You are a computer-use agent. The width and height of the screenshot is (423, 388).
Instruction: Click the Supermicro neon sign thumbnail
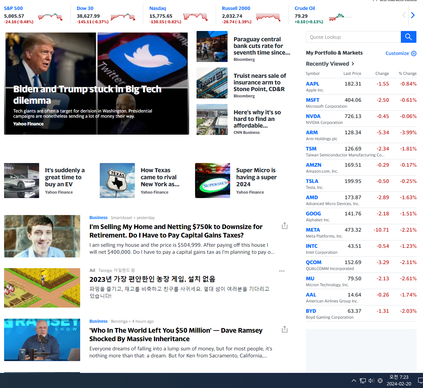[x=212, y=180]
